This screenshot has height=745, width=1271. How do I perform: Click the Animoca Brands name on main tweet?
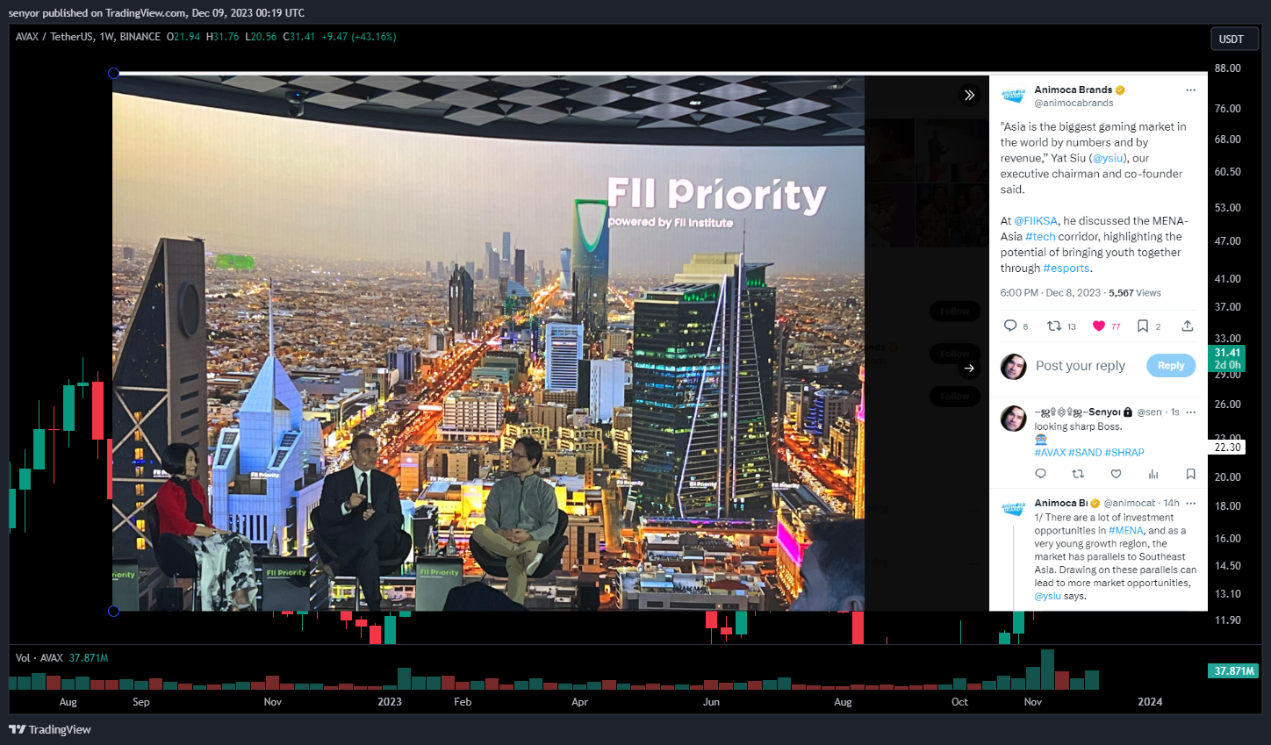click(1073, 90)
